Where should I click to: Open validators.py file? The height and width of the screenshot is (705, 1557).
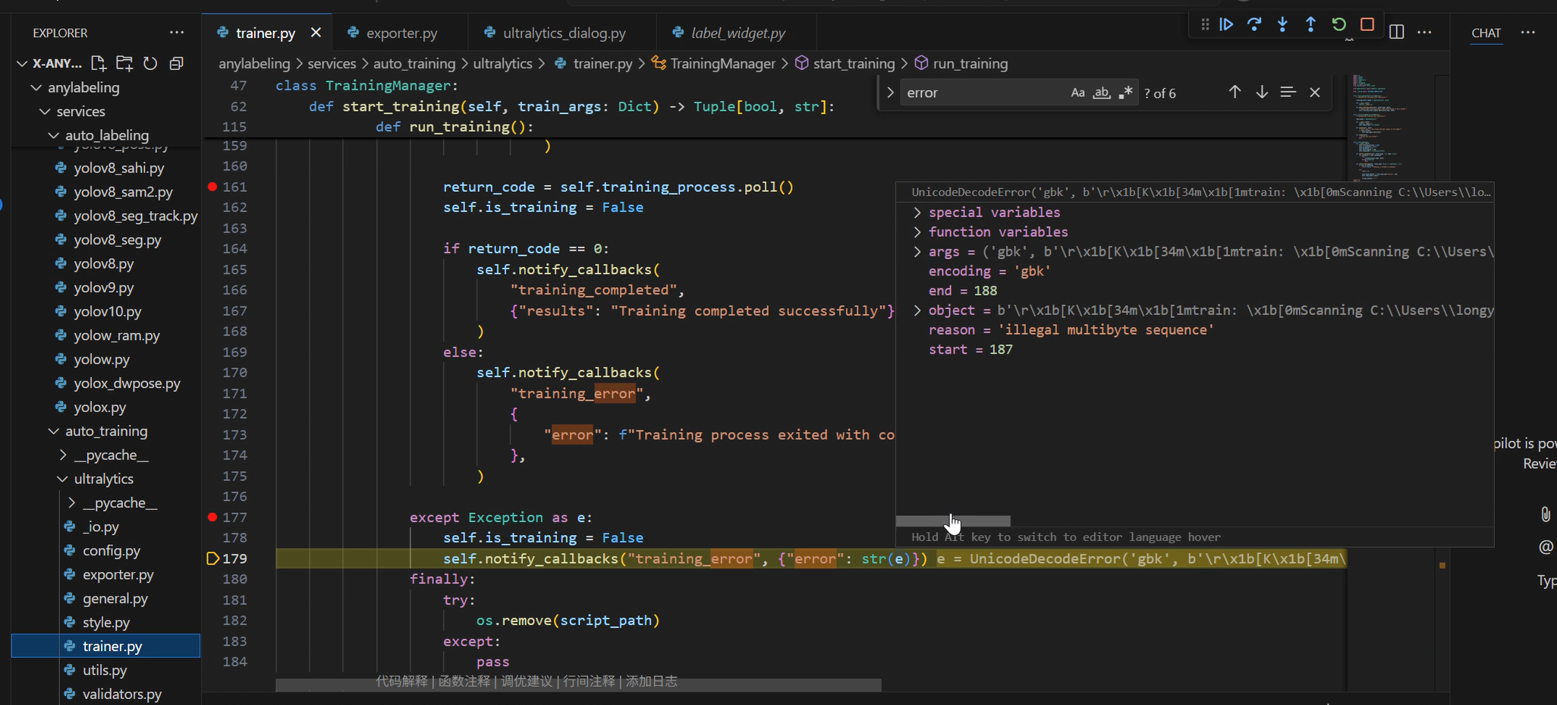122,694
